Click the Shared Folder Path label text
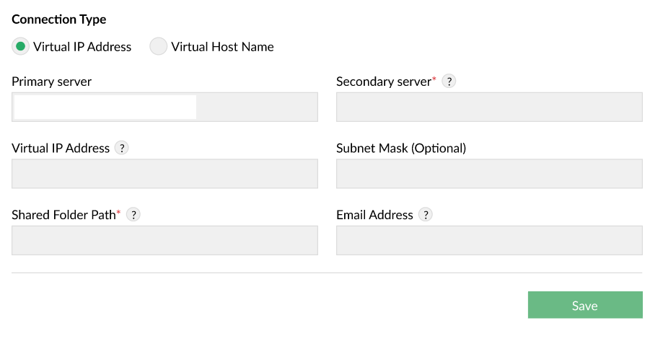663x349 pixels. [63, 214]
